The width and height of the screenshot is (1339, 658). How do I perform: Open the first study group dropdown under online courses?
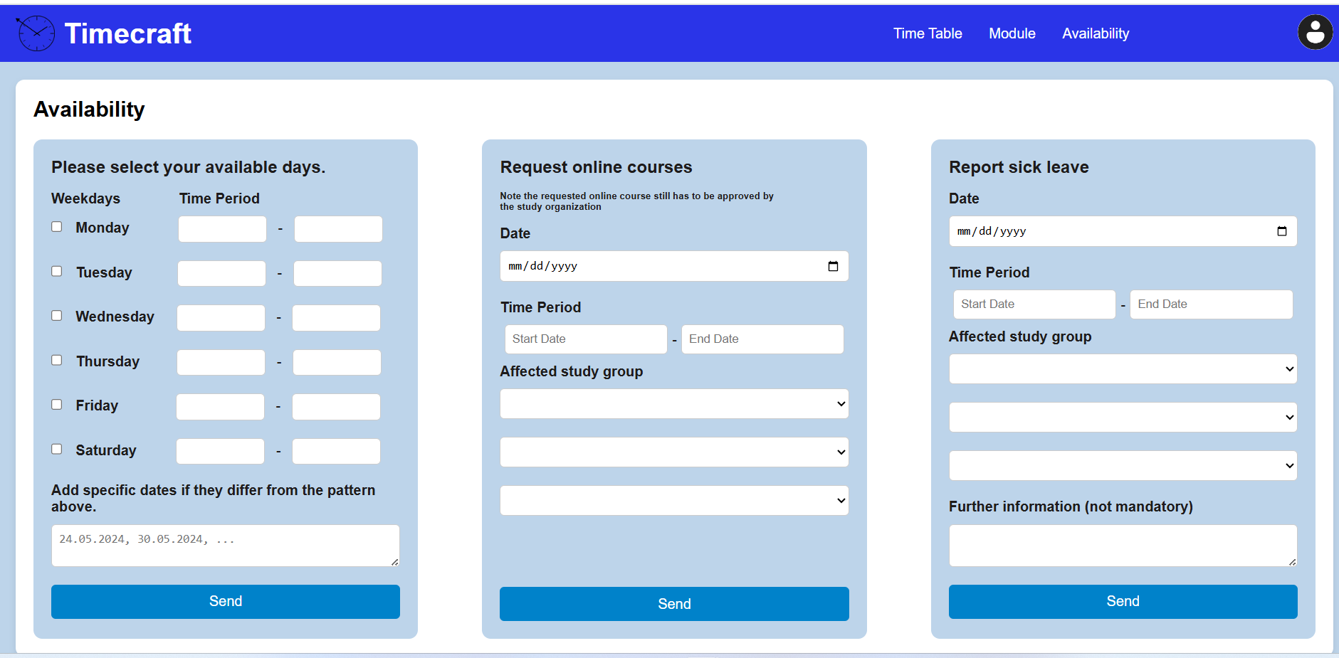click(673, 403)
